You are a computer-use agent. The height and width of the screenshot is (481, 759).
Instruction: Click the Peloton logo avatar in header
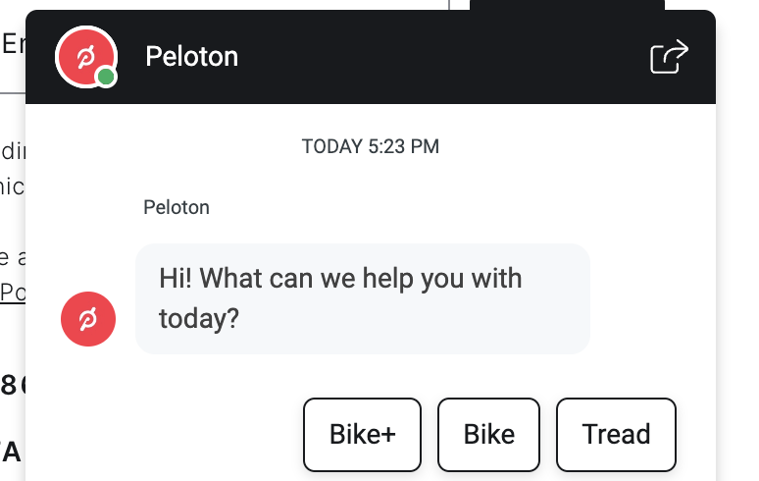pos(86,57)
